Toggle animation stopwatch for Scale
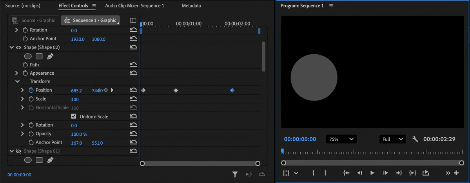The width and height of the screenshot is (470, 183). coord(31,99)
